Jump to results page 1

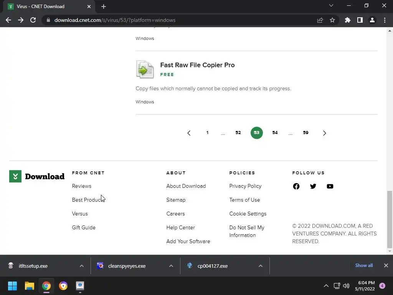pyautogui.click(x=207, y=133)
